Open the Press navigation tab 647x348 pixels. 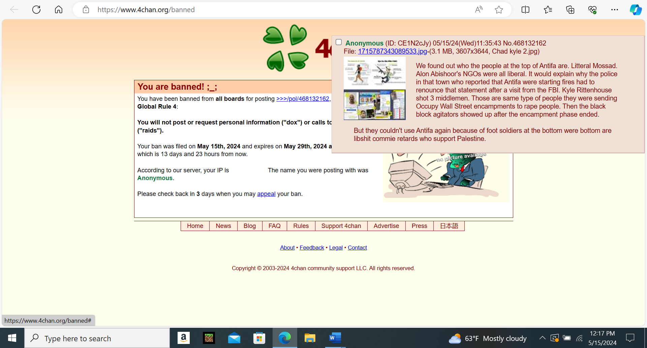(x=420, y=226)
